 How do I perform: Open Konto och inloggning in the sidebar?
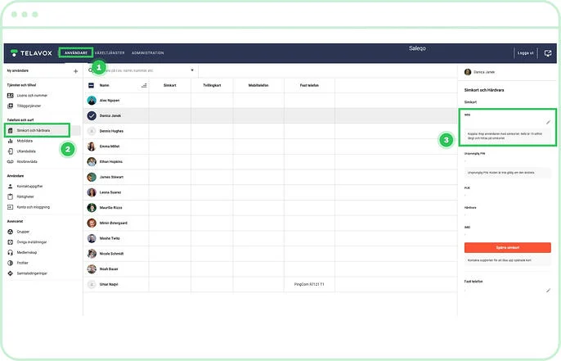click(29, 207)
